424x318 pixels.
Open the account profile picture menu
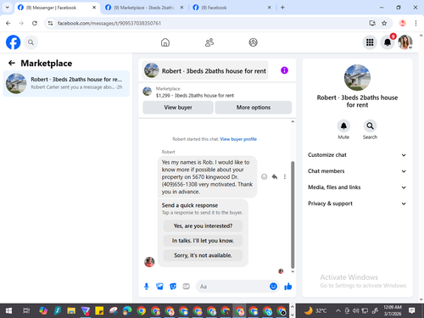click(405, 42)
